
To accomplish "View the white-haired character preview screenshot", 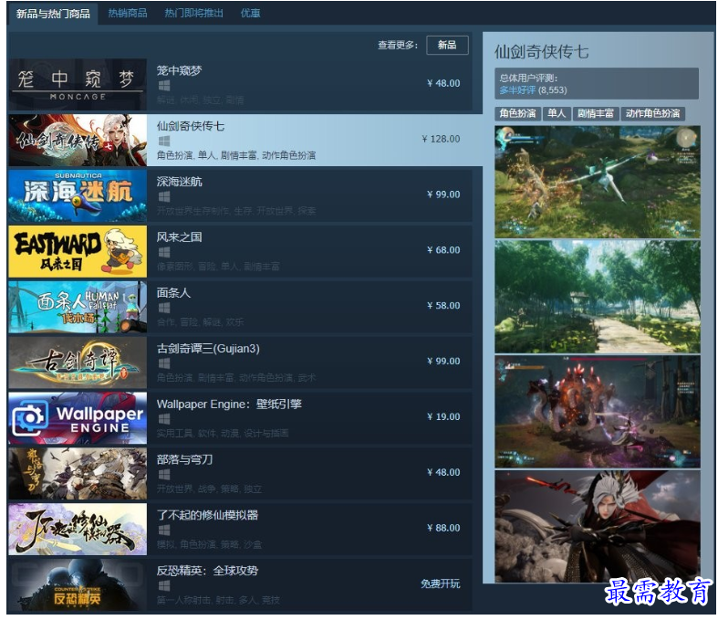I will click(598, 527).
